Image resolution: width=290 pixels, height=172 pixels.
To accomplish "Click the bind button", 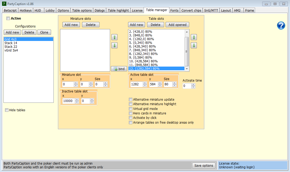I will pyautogui.click(x=119, y=69).
